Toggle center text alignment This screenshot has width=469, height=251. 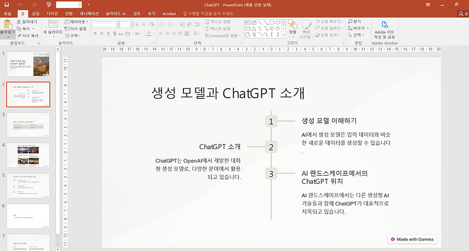pos(167,33)
